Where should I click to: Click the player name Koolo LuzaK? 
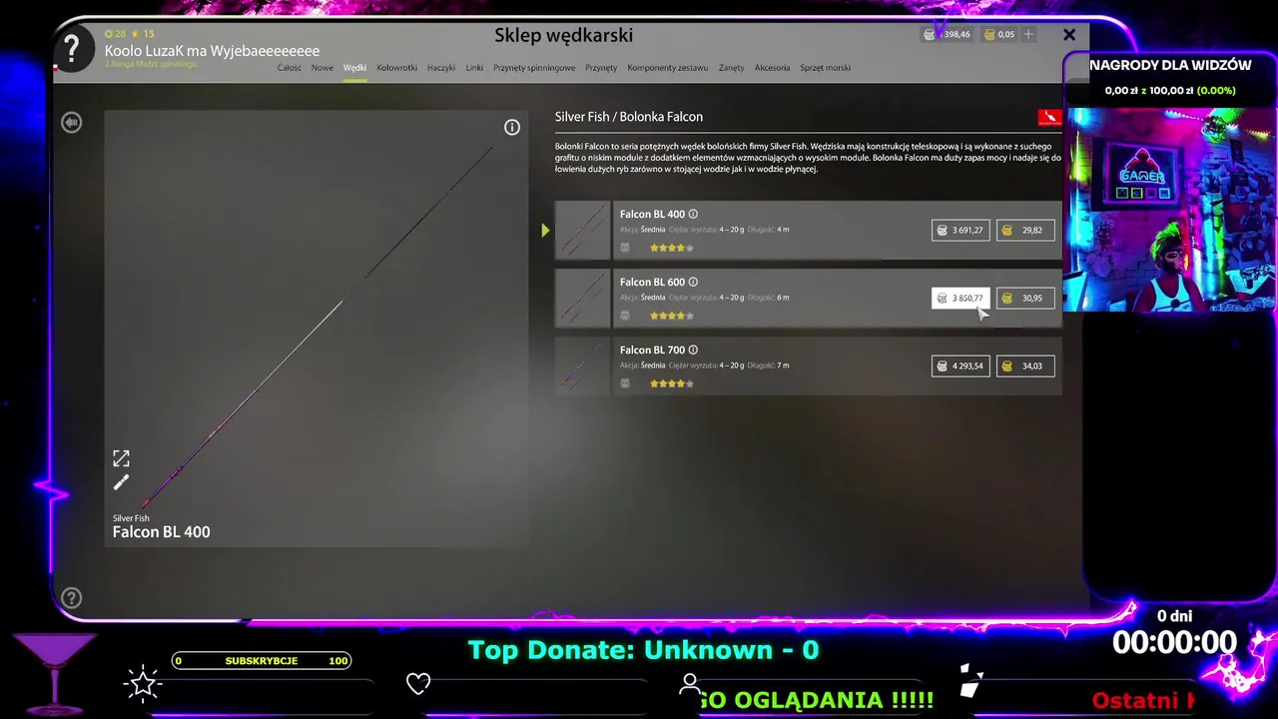click(x=212, y=51)
